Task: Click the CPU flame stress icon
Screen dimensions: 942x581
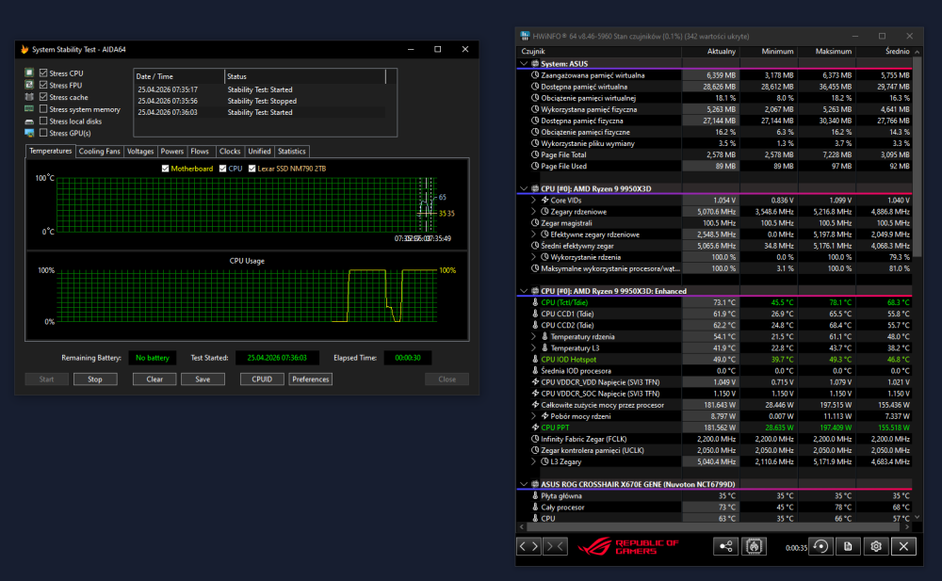Action: [754, 546]
